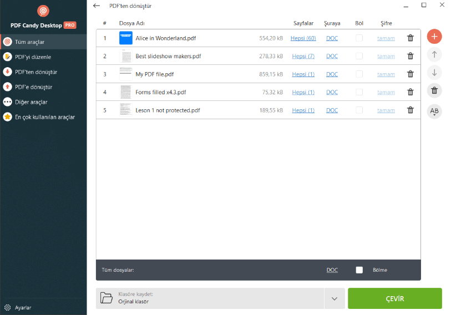Remove Forms filled x4.3.pdf with trash icon
This screenshot has height=315, width=451.
(x=411, y=92)
